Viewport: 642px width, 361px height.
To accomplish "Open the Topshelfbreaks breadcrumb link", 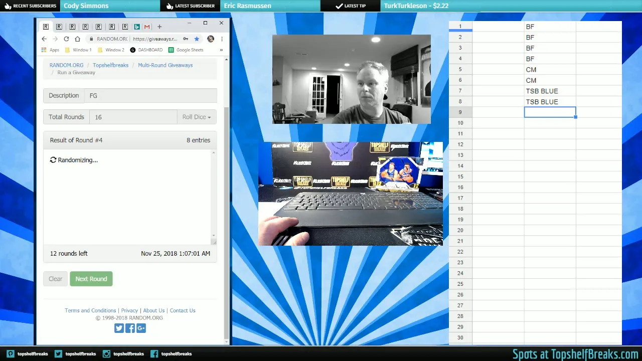I will (x=111, y=65).
